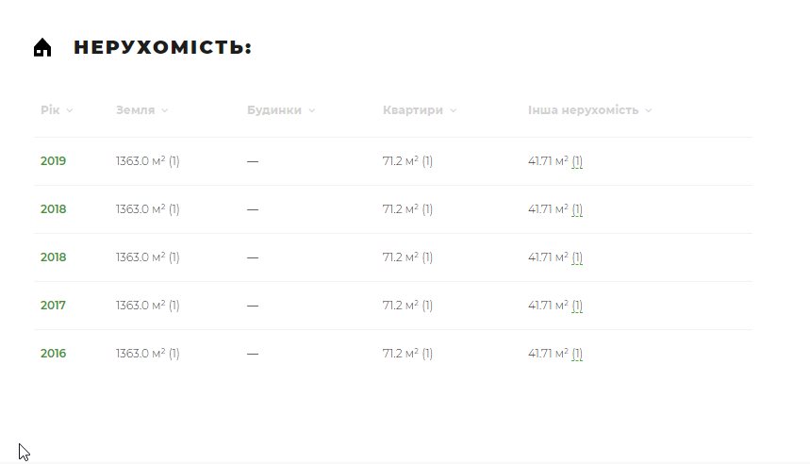
Task: Click (1) link for 2019 other property
Action: coord(577,161)
